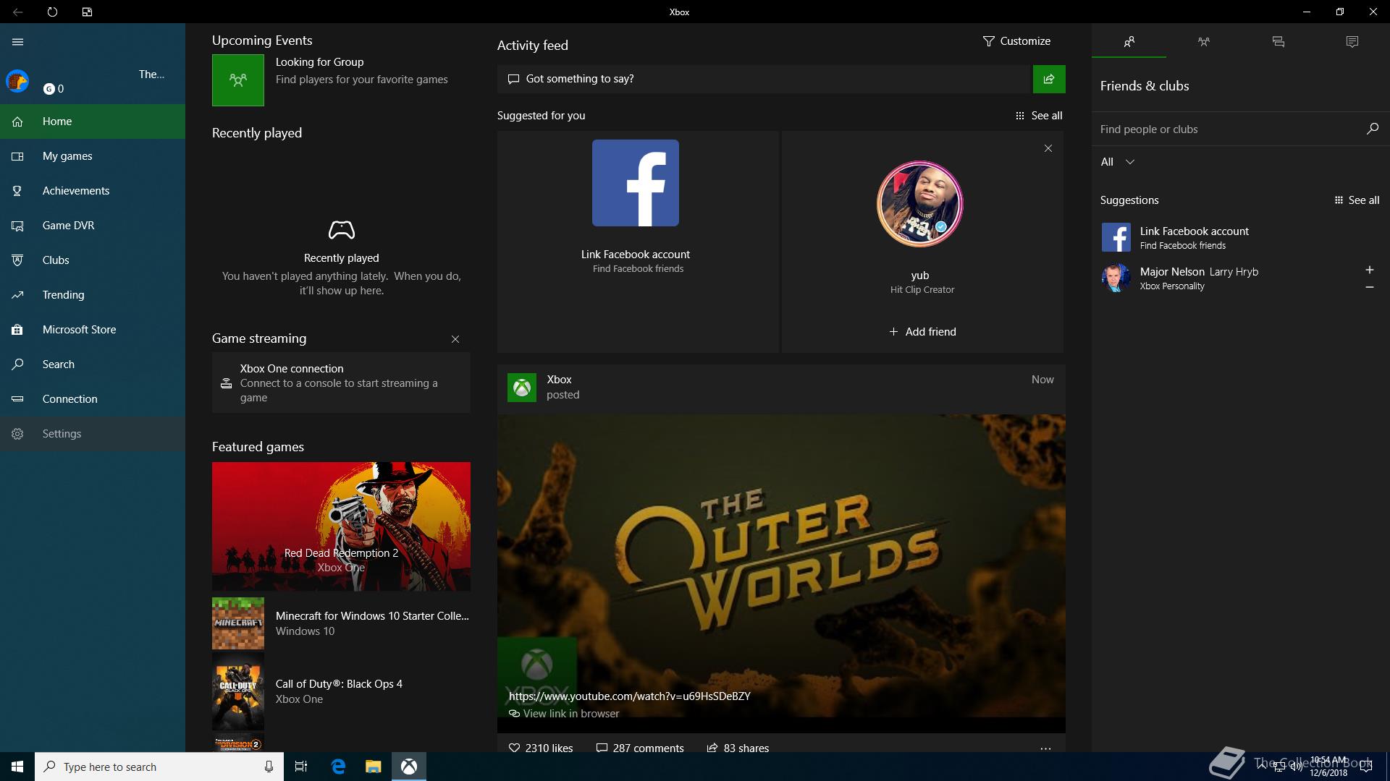Click the friends search magnifier icon
The image size is (1390, 781).
click(1372, 129)
